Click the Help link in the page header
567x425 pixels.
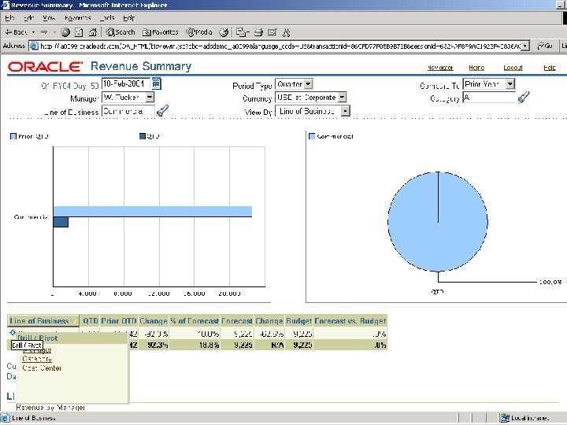coord(550,68)
